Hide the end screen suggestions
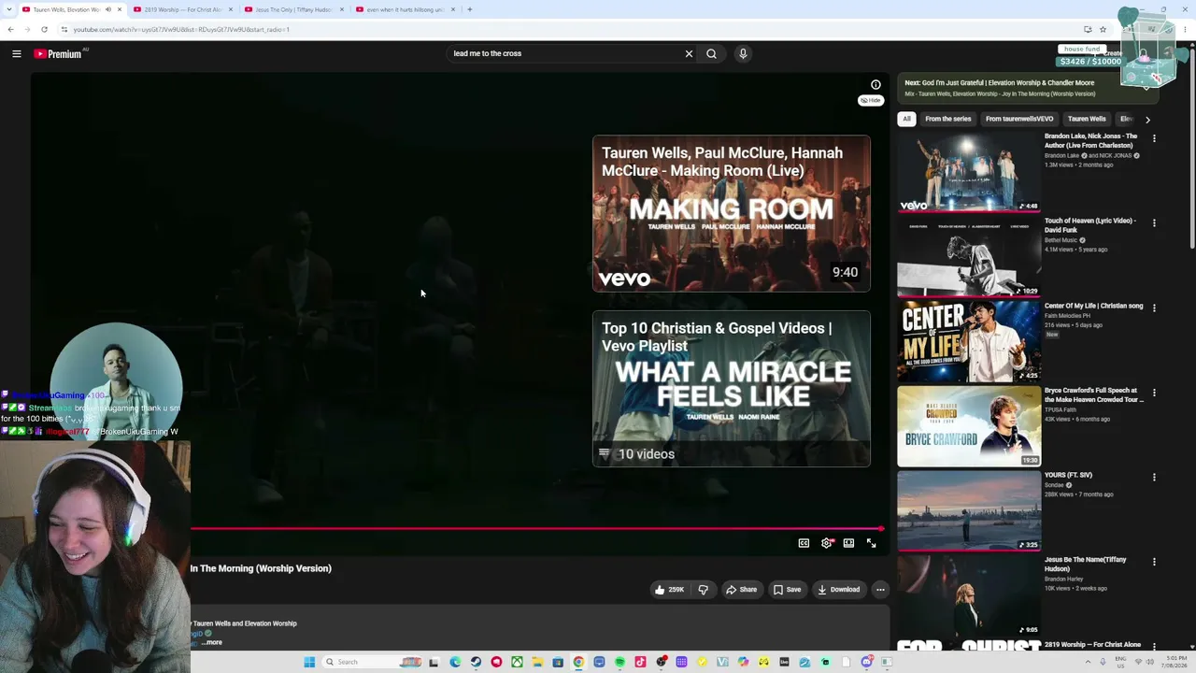This screenshot has width=1196, height=673. [871, 100]
